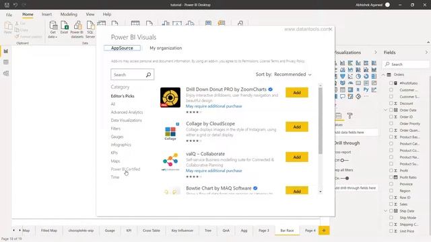Select the Advanced Analytics category

click(x=127, y=112)
